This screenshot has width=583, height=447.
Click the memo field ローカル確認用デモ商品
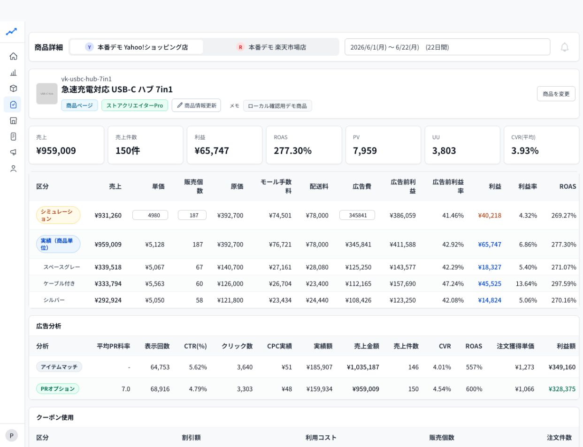(x=277, y=106)
